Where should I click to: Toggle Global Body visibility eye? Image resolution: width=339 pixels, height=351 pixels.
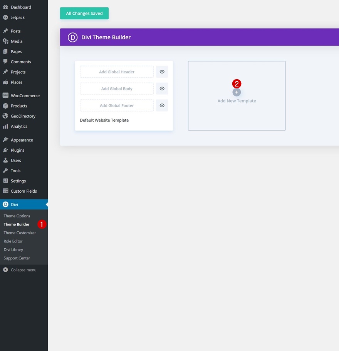pyautogui.click(x=162, y=88)
